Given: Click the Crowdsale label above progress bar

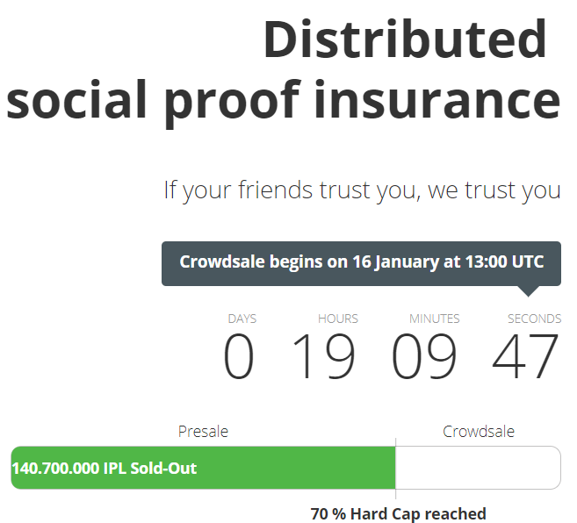Looking at the screenshot, I should [x=479, y=432].
